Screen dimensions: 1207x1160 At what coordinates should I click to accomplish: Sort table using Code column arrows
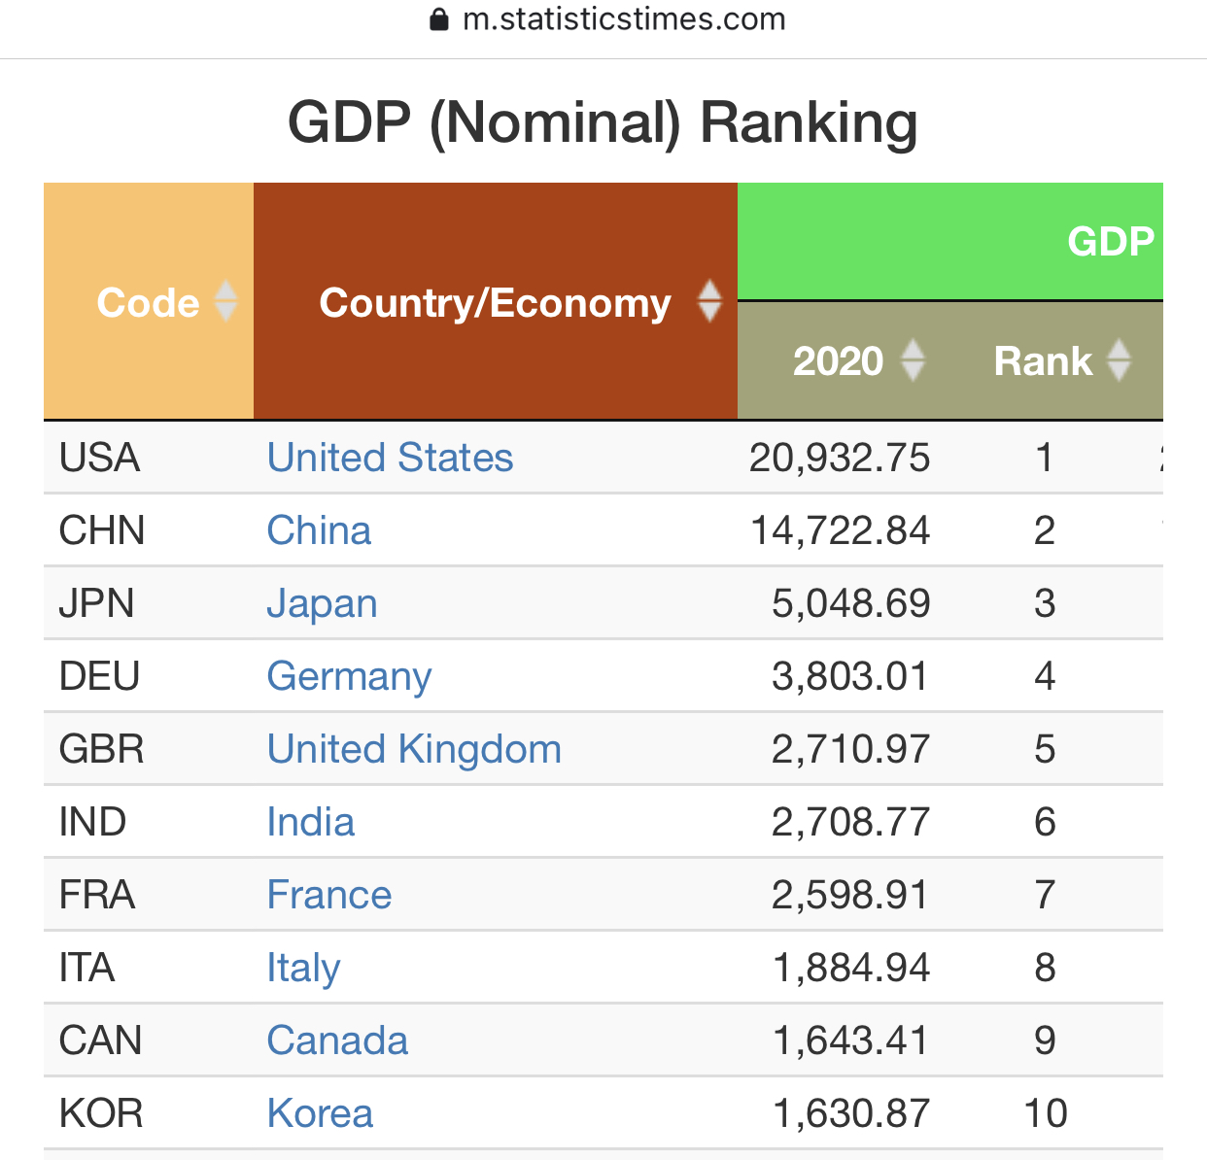click(225, 301)
